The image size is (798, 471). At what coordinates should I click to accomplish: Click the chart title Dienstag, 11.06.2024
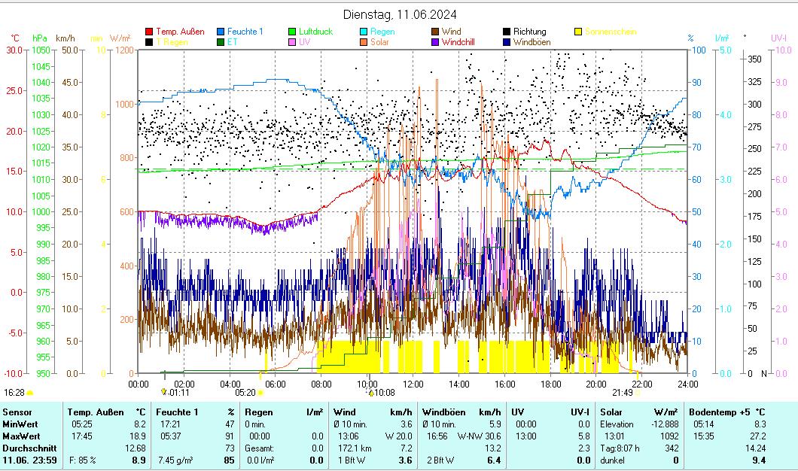click(x=399, y=14)
